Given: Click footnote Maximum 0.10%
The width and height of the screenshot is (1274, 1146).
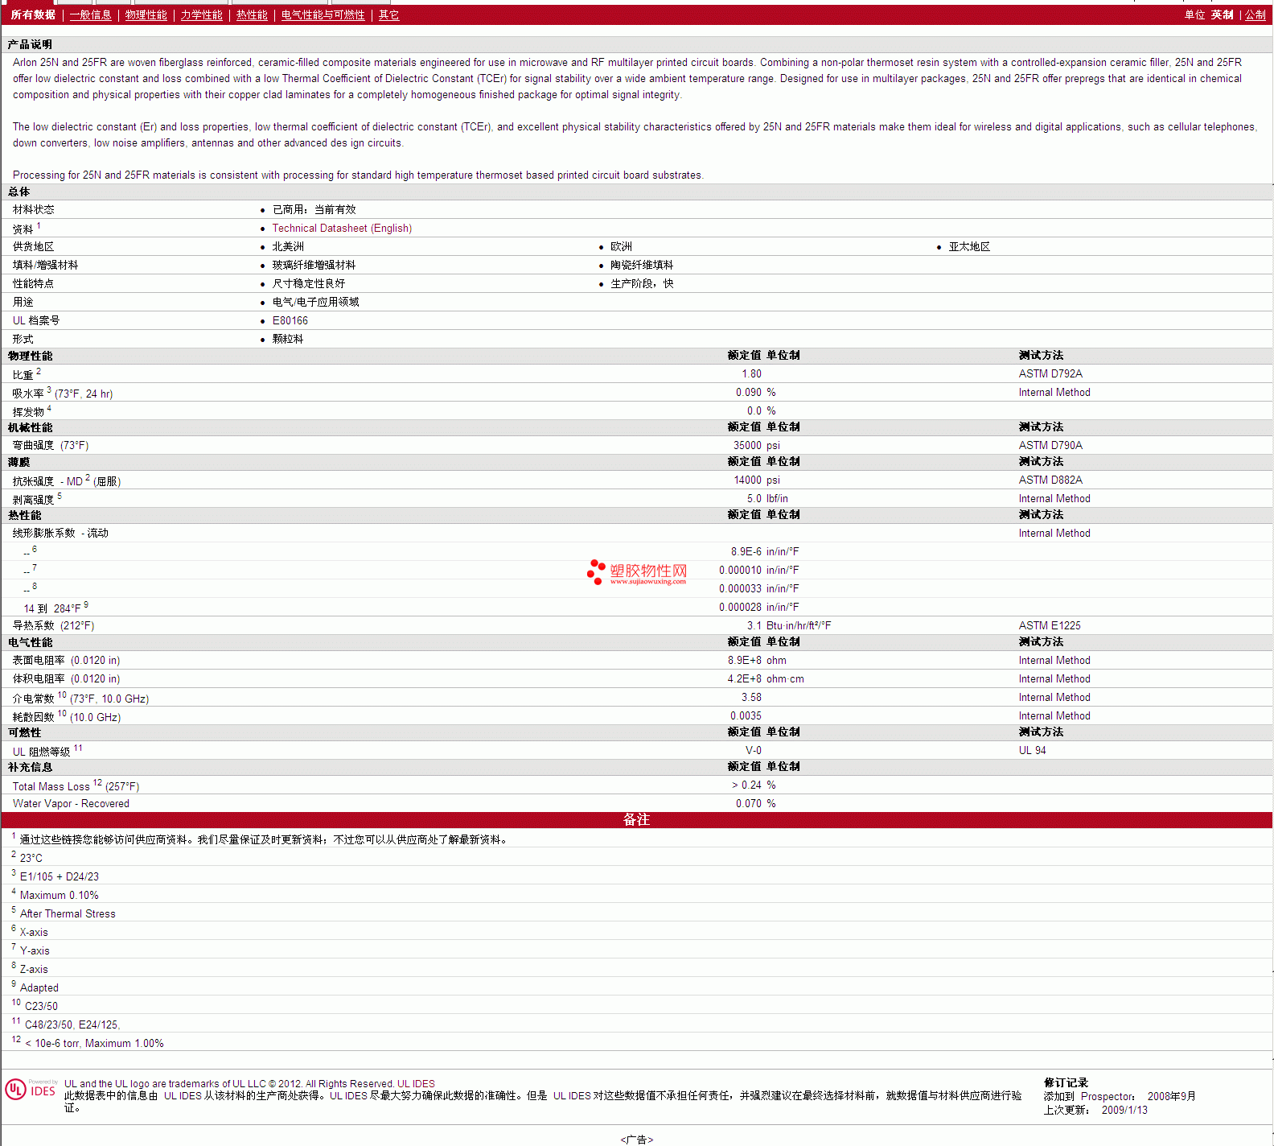Looking at the screenshot, I should point(59,895).
